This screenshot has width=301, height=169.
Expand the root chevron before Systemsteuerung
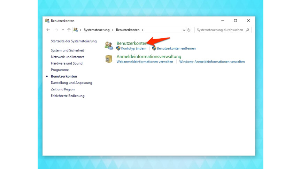[80, 30]
